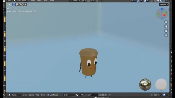Click the hand Pan view gizmo
Screen dimensions: 175x98
point(166,26)
